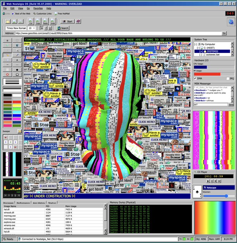The height and width of the screenshot is (243, 237).
Task: Click the Sweeper smiley face button
Action: click(20, 131)
